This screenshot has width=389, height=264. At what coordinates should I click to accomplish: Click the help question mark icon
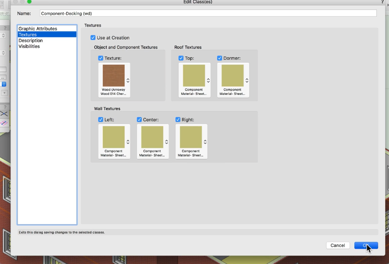(x=382, y=2)
